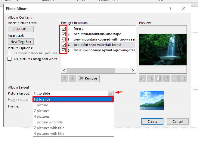Viewport: 198px width, 145px height.
Task: Click the decrease brightness icon under Preview
Action: pyautogui.click(x=183, y=78)
